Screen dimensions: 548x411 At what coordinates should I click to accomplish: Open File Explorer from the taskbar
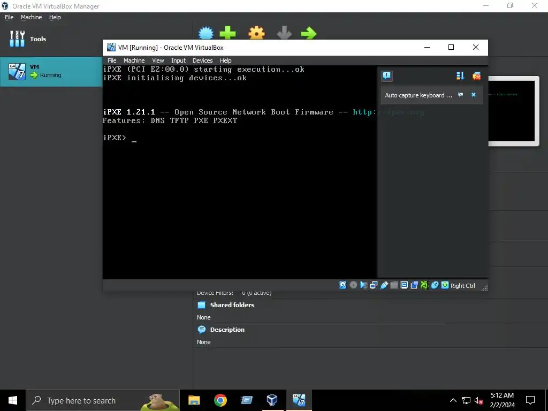(194, 400)
